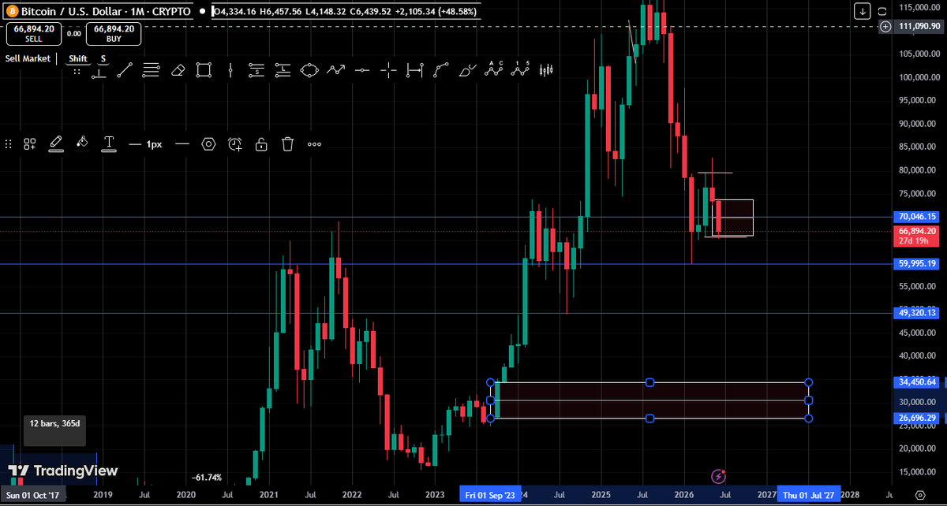Click the 12 bars, 365d info box
The height and width of the screenshot is (506, 947).
(53, 430)
